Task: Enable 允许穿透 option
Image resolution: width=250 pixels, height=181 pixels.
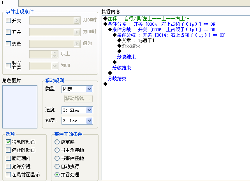Action: coord(8,166)
